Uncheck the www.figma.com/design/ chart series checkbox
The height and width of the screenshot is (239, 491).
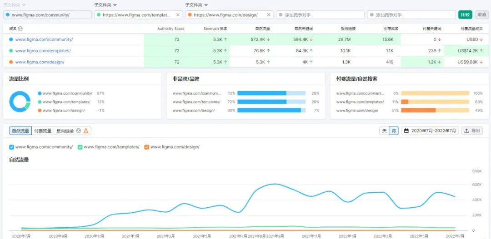tap(146, 147)
